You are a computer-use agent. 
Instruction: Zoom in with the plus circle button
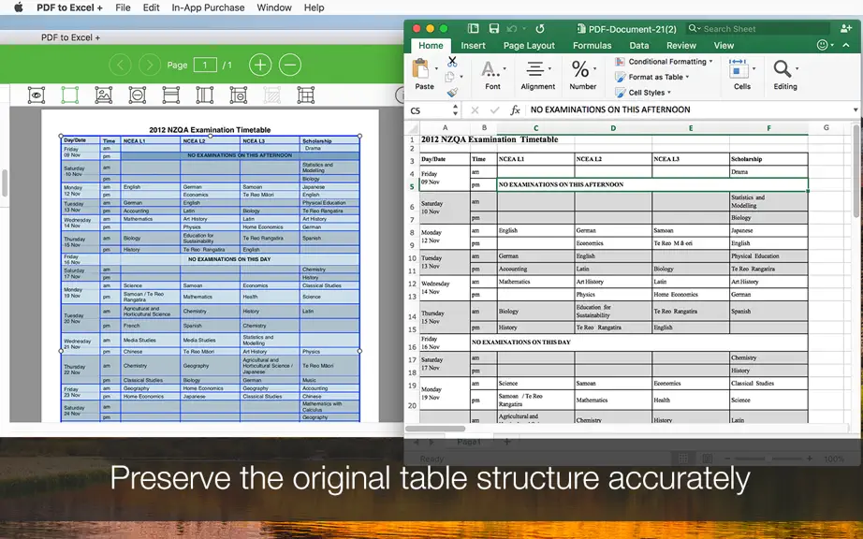[260, 65]
